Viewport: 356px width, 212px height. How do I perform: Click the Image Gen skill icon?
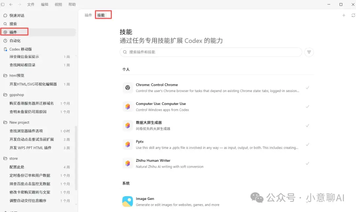(x=128, y=201)
